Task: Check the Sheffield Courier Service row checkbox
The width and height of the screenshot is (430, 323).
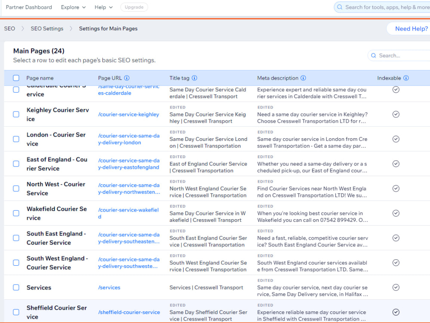Action: (16, 312)
